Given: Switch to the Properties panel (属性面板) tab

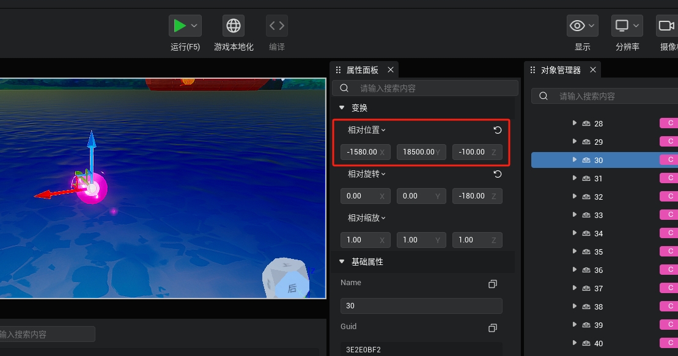Looking at the screenshot, I should pos(362,70).
